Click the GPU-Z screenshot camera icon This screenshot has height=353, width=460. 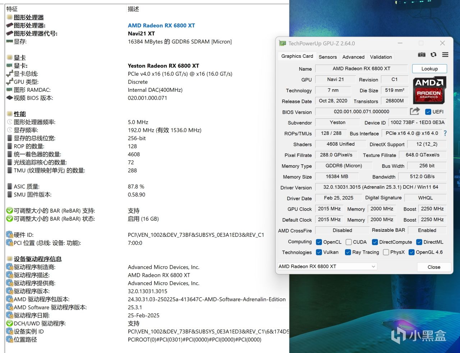[x=422, y=55]
